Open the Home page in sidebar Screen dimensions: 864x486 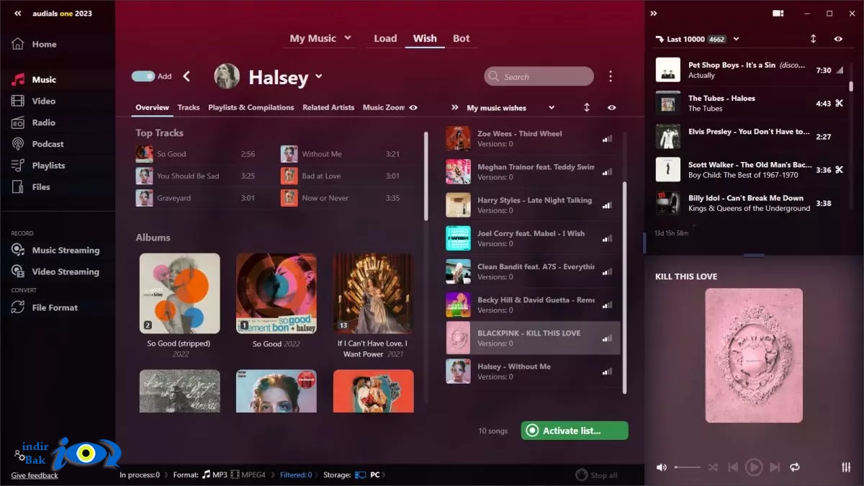point(35,44)
